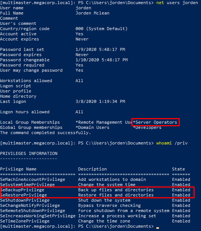
Task: Click the SeIncreaseWorkingSetPrivilege entry
Action: (x=38, y=216)
